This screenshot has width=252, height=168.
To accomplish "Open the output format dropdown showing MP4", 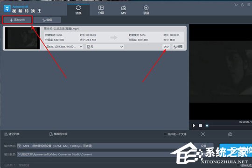I will click(105, 146).
